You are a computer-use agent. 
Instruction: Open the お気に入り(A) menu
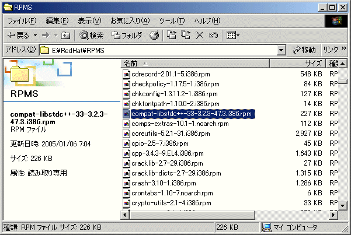pyautogui.click(x=130, y=21)
